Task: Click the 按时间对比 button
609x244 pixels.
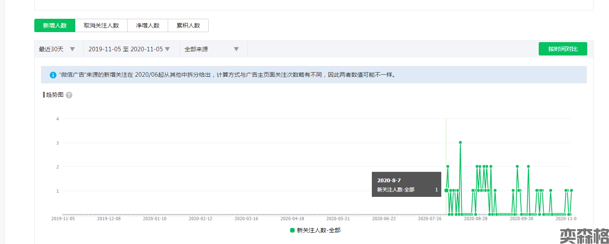Action: coord(563,49)
